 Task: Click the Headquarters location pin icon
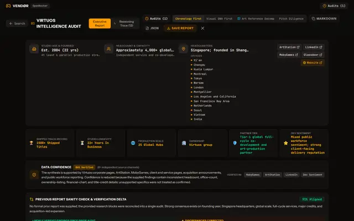pos(183,49)
